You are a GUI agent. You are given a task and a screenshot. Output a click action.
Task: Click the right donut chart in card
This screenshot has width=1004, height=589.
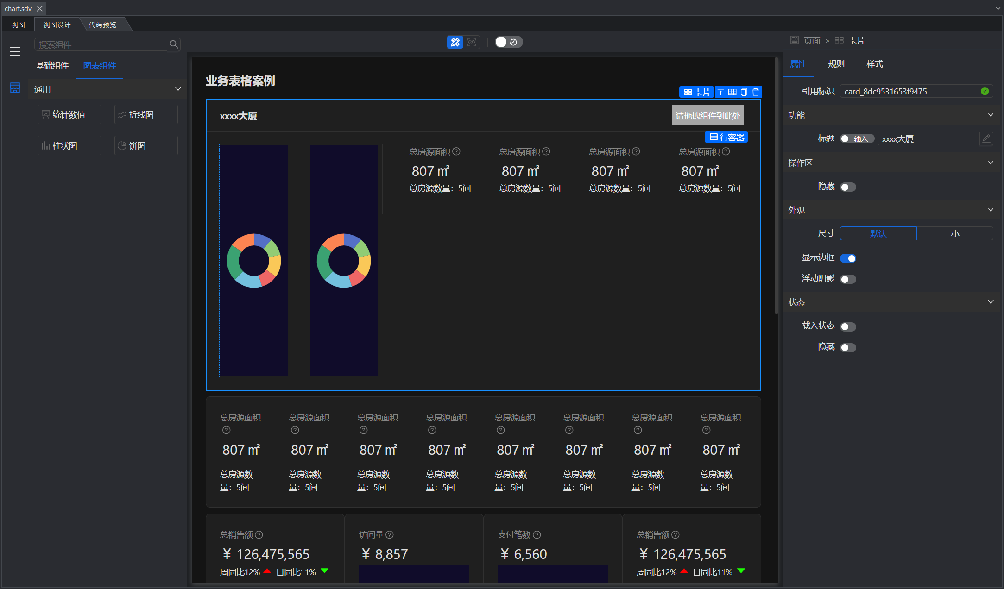coord(344,261)
